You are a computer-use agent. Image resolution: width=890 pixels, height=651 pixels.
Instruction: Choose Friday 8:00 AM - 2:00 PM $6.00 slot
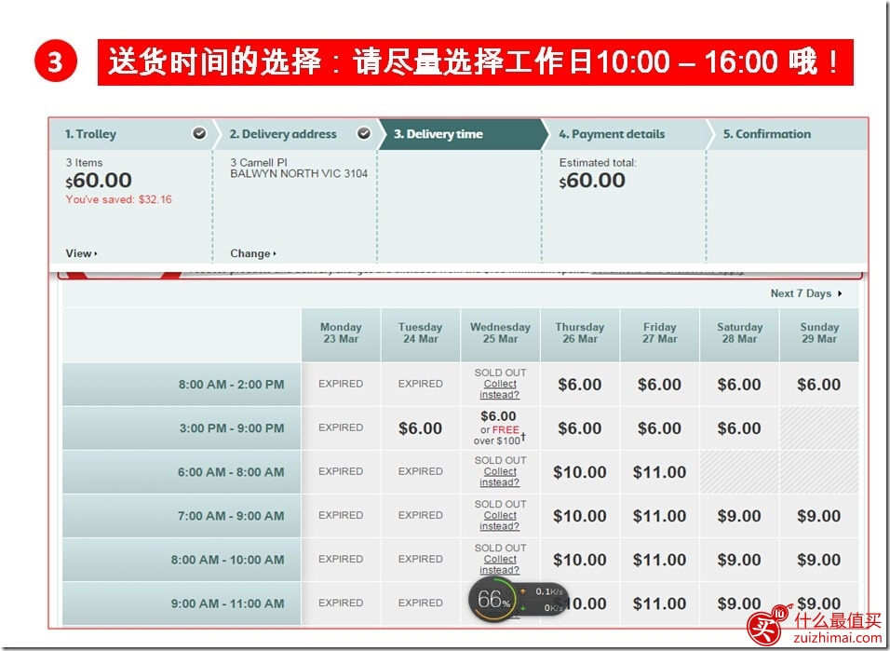[659, 385]
